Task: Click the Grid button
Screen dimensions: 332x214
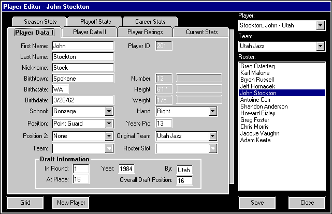Action: [x=24, y=203]
